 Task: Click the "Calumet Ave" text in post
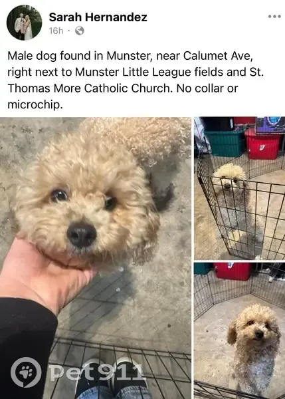218,56
